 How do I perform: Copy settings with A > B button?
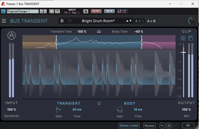tap(151, 21)
